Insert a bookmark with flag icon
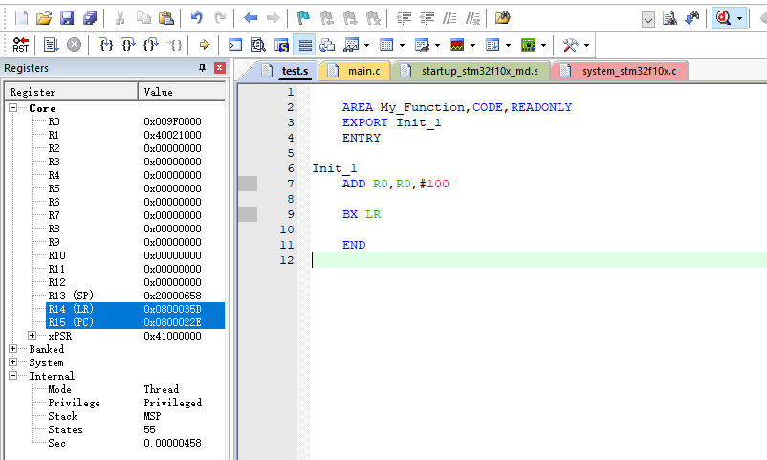 click(x=303, y=18)
